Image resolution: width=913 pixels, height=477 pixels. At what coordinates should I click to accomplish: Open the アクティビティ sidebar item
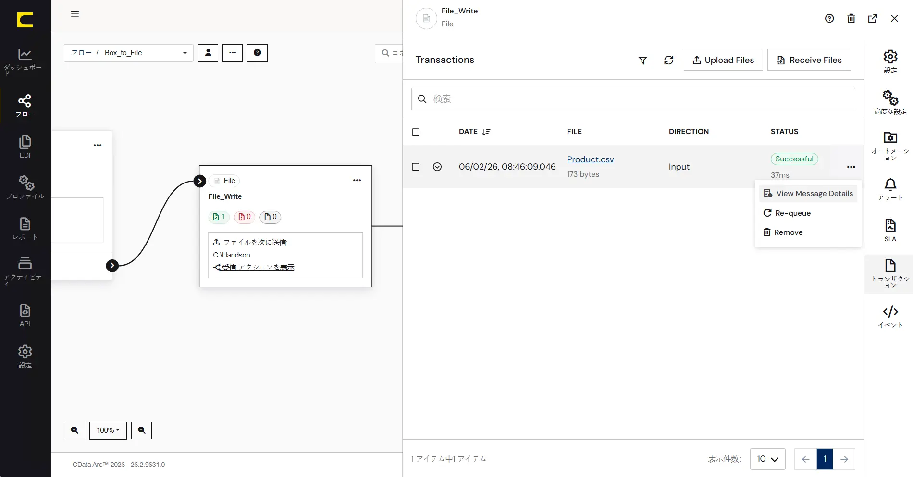point(25,271)
